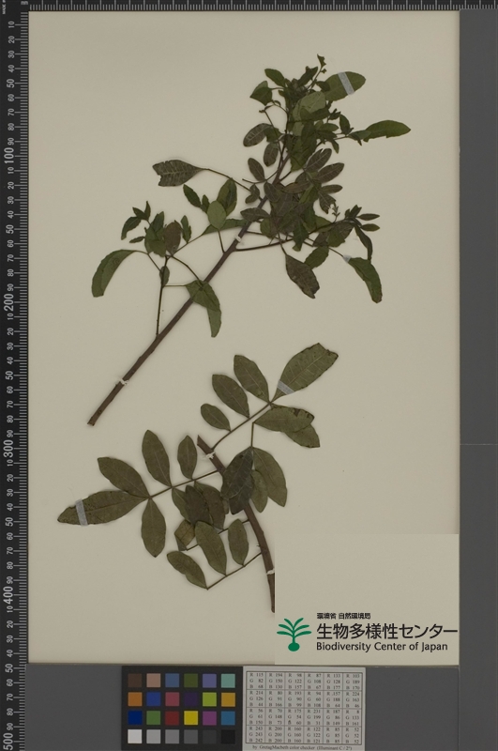This screenshot has height=751, width=498.
Task: Click white tape on lower-left leaf tip
Action: [82, 513]
